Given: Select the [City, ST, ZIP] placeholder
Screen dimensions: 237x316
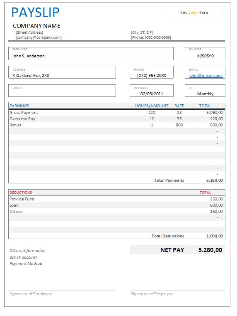Looking at the screenshot, I should (x=142, y=32).
